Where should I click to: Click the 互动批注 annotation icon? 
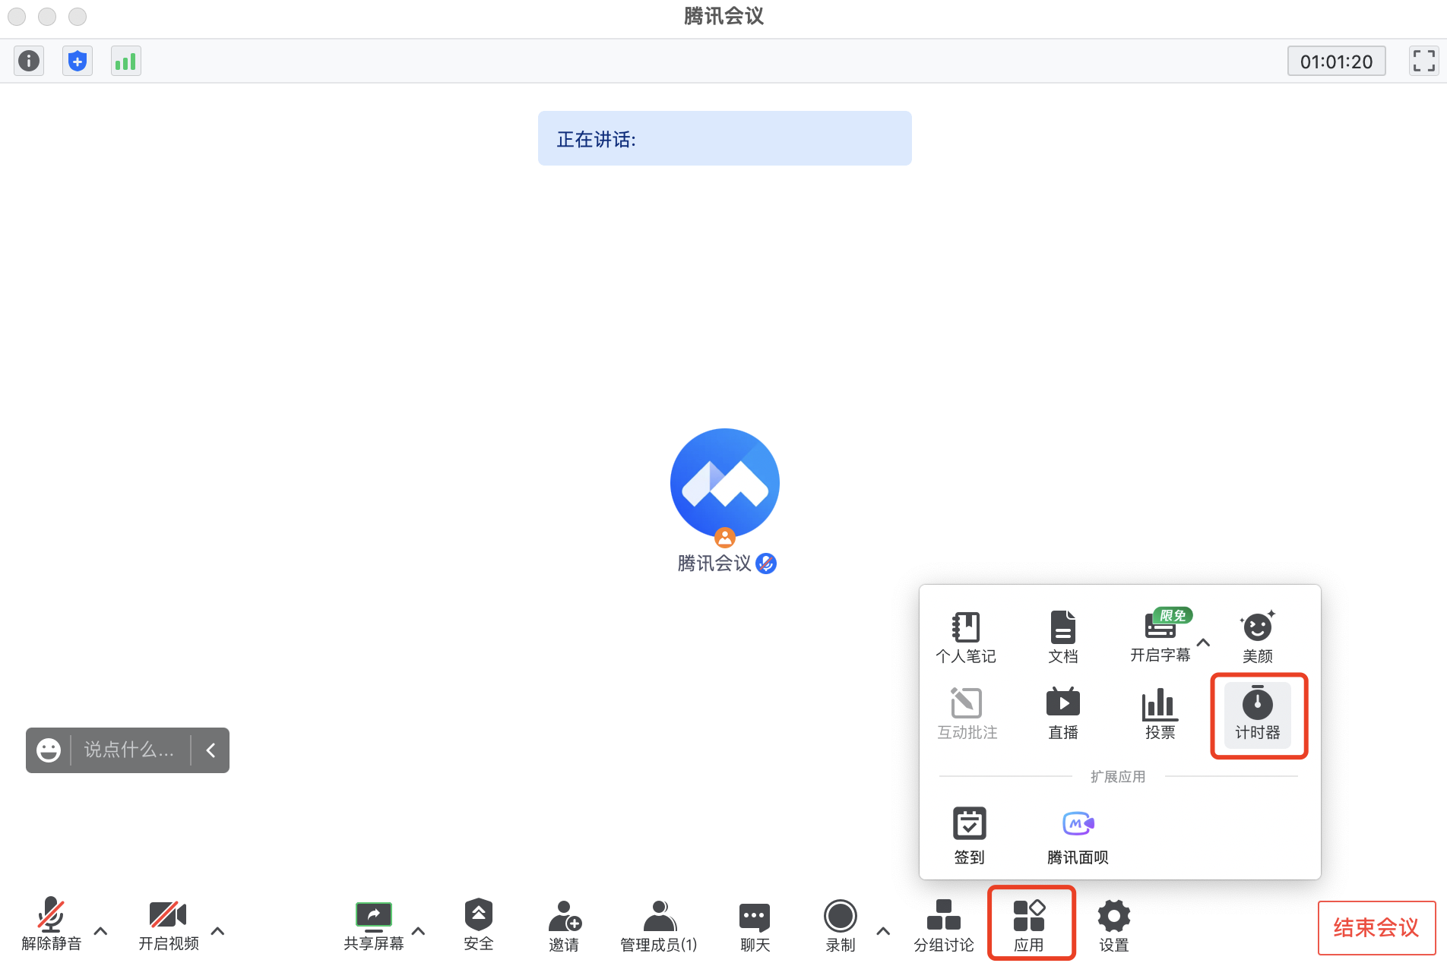(x=967, y=714)
